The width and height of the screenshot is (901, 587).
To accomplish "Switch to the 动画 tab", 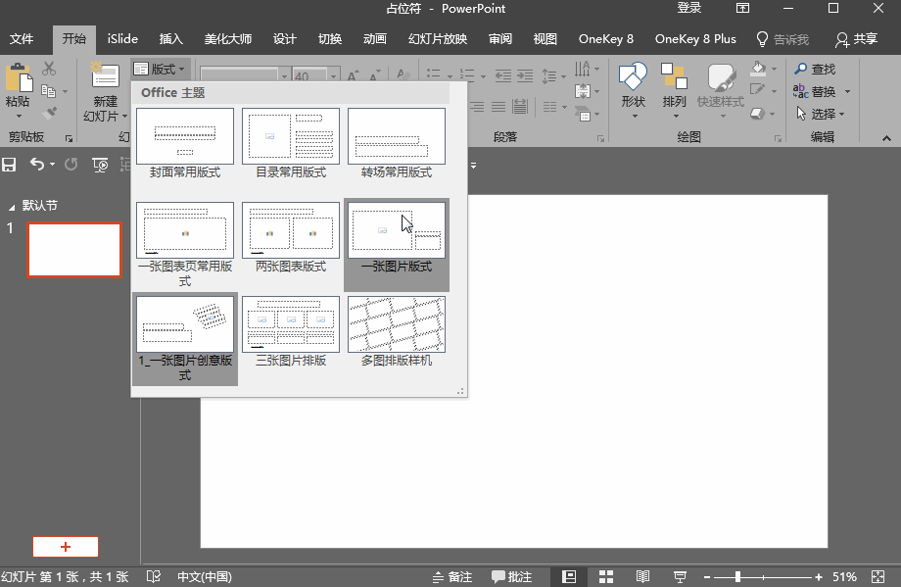I will 375,39.
